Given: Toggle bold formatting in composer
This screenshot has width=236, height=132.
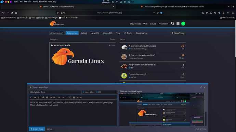Looking at the screenshot, I should (x=35, y=97).
